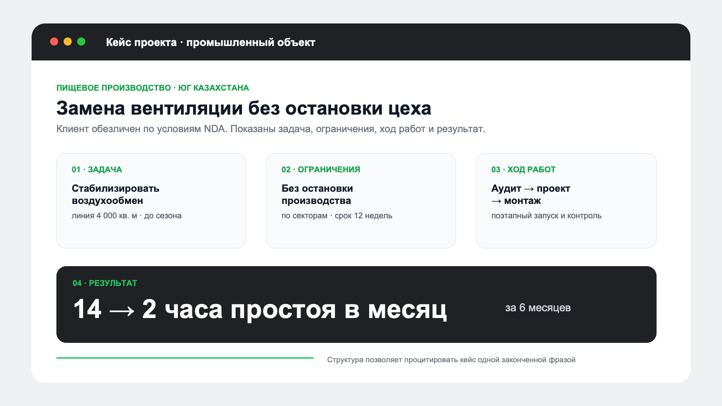
Task: Click the 'за 6 месяцев' note
Action: (x=538, y=308)
